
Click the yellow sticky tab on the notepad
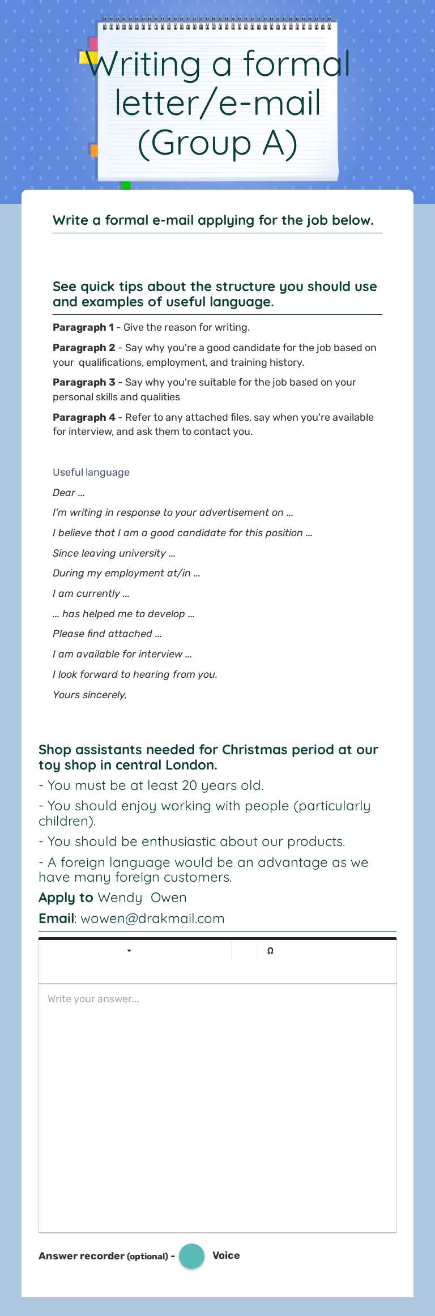click(85, 57)
